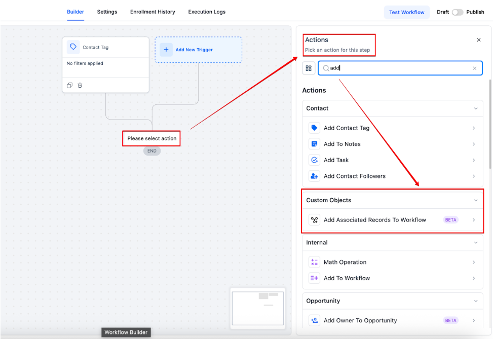
Task: Open the Execution Logs tab
Action: pos(207,12)
